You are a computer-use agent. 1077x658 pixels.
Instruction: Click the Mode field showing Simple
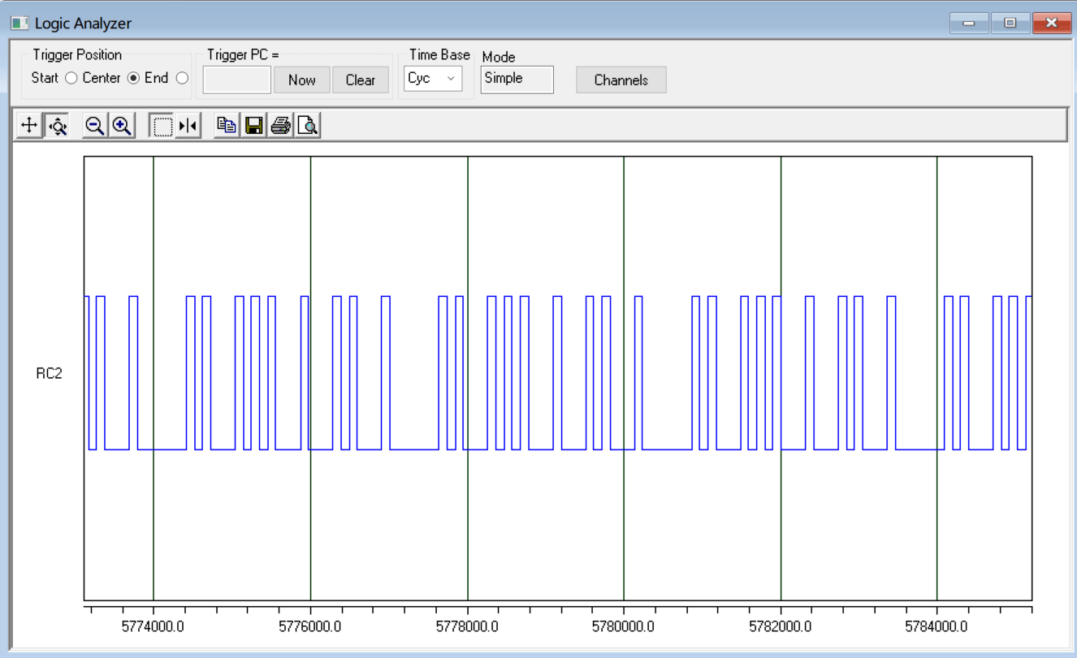517,80
